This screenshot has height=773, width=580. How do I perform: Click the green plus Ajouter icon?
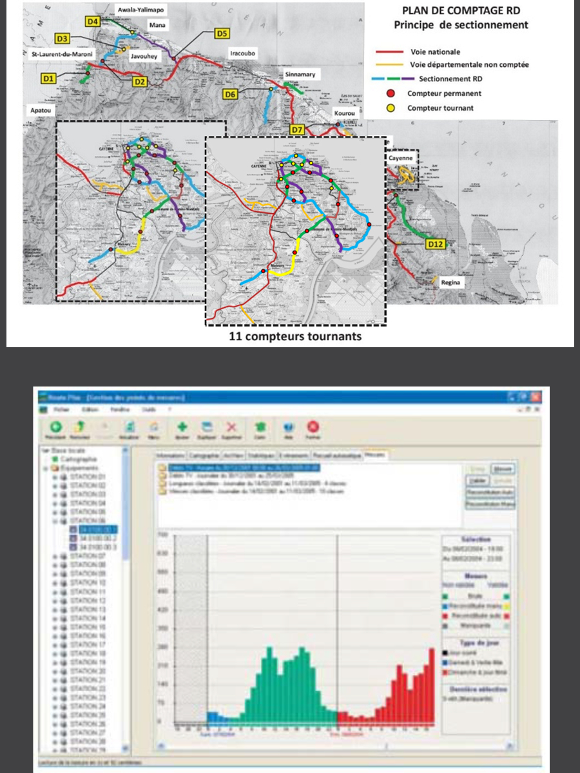coord(183,427)
